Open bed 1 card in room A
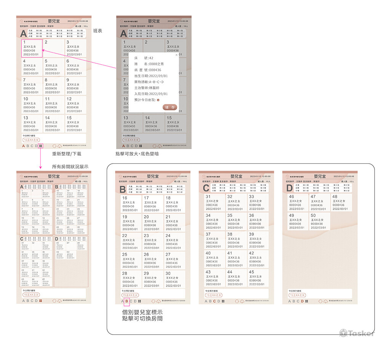381x341 pixels. coord(32,48)
